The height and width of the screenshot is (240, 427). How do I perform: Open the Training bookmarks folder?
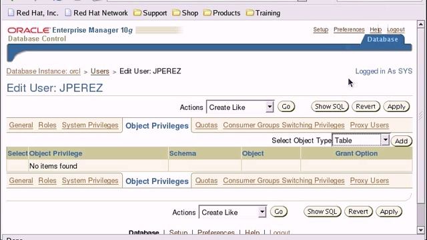263,13
